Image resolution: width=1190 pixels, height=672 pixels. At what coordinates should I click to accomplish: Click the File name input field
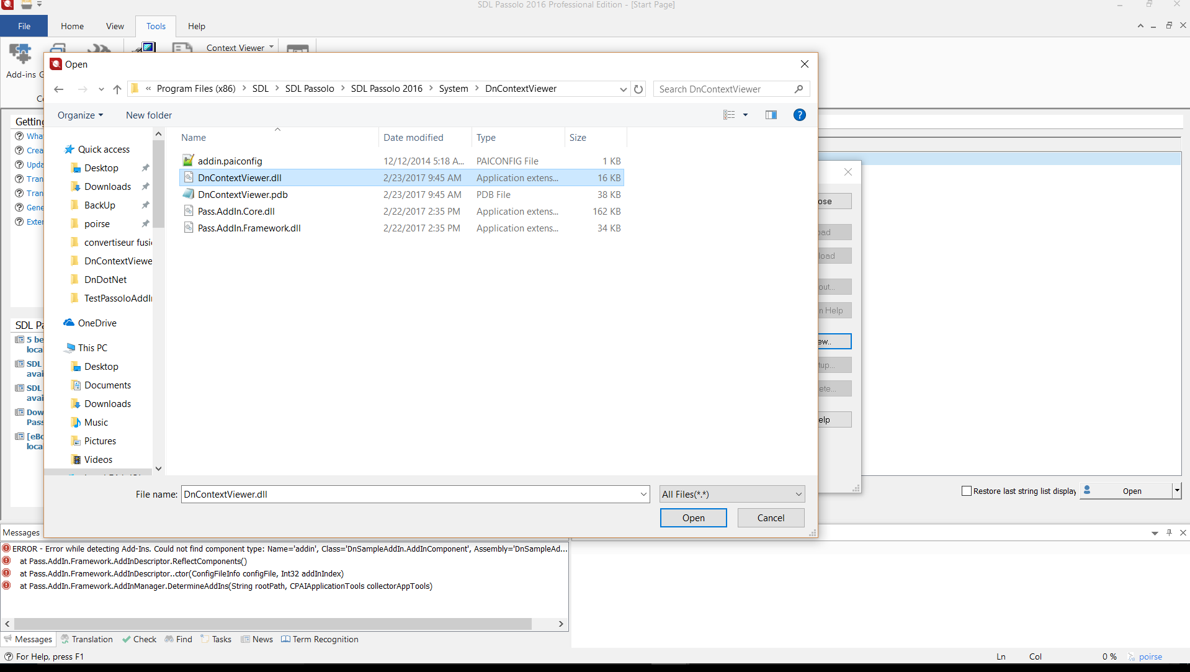point(410,495)
